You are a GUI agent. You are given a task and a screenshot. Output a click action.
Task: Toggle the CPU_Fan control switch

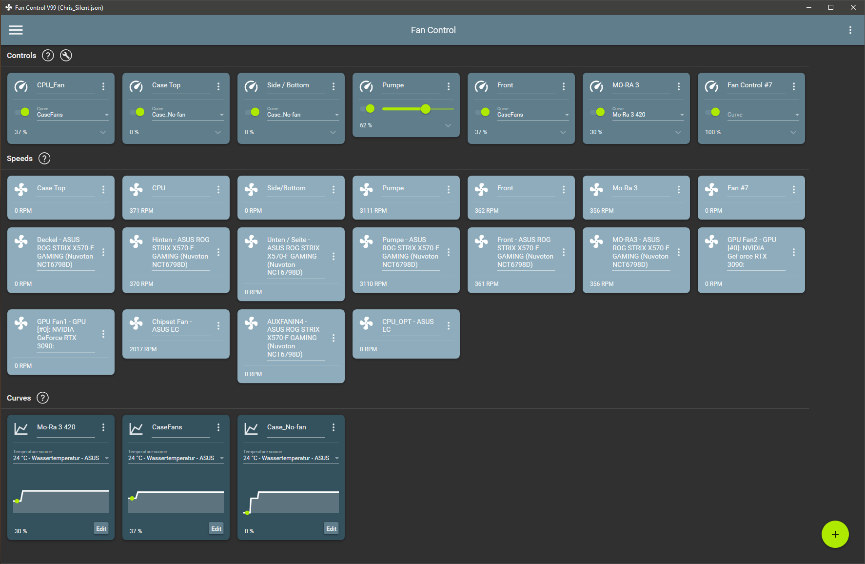tap(22, 112)
